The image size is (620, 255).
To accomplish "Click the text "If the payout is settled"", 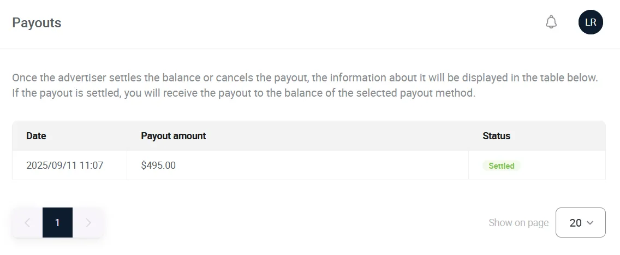I will coord(65,93).
